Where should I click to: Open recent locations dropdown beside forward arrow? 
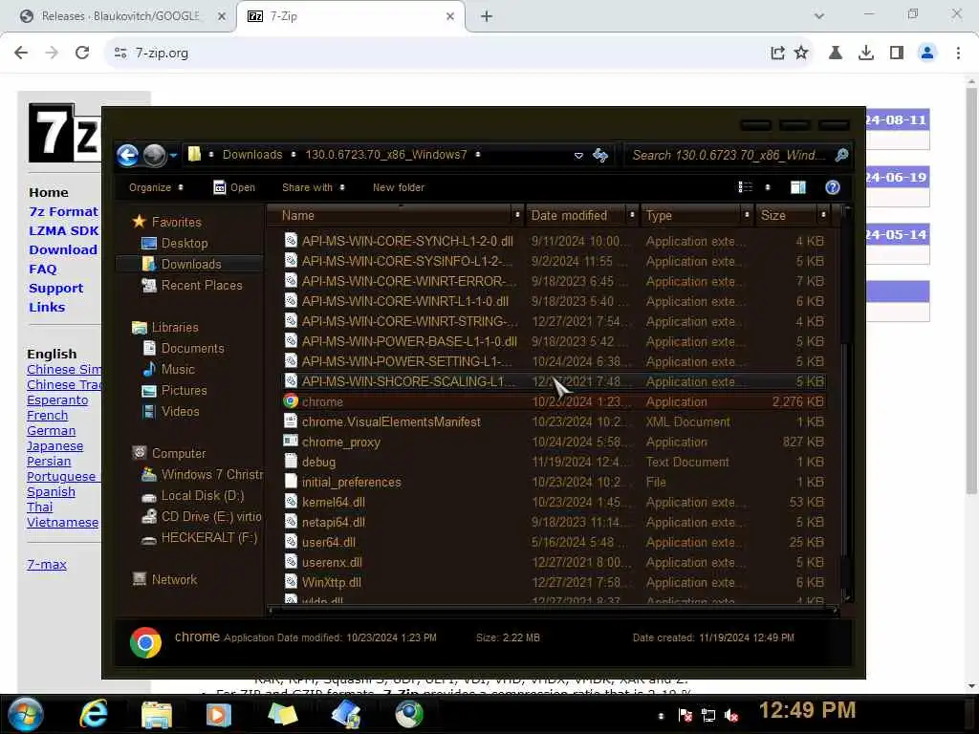coord(174,155)
